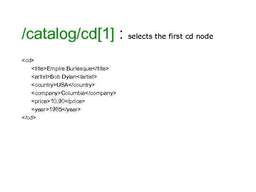Screen dimensions: 256x192
Task: Select the opening <cd> tag line
Action: 28,60
